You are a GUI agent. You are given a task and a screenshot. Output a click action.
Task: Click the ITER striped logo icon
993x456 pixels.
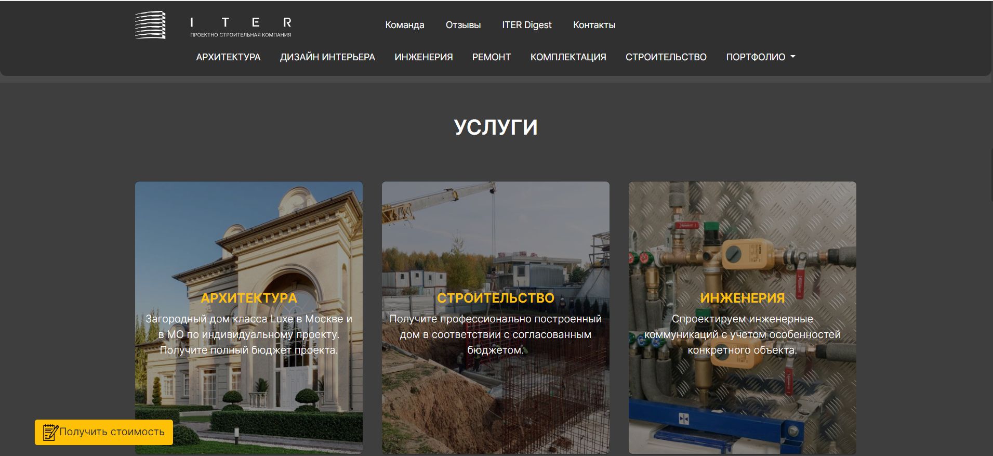(x=150, y=25)
